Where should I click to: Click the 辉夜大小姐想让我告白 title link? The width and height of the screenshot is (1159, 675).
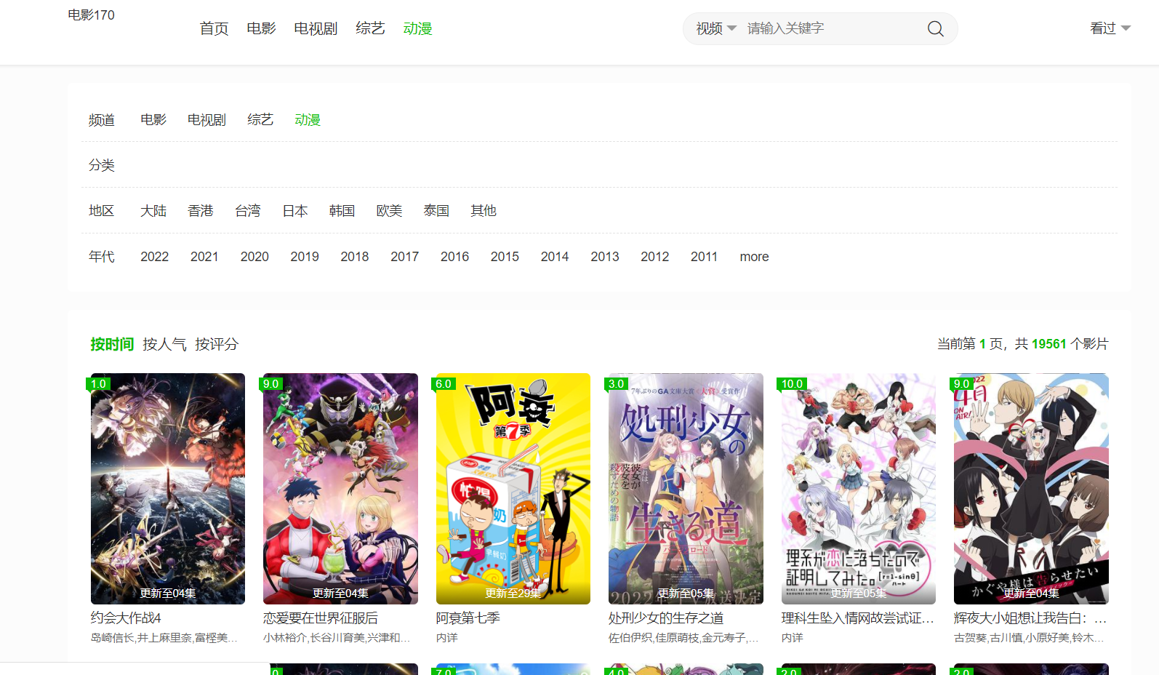[1030, 618]
